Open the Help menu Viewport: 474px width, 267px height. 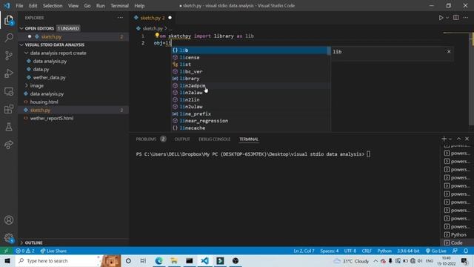(139, 6)
